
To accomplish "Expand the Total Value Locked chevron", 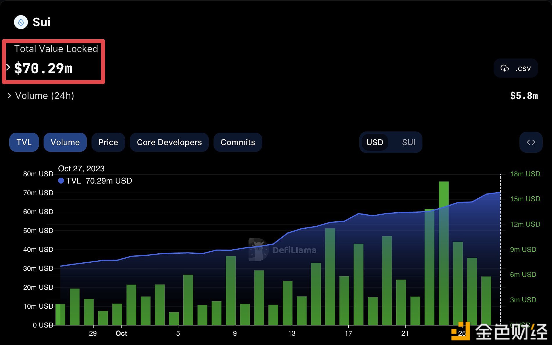I will click(8, 67).
